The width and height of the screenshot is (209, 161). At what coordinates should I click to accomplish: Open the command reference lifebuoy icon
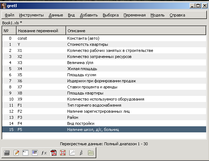[x=63, y=153]
